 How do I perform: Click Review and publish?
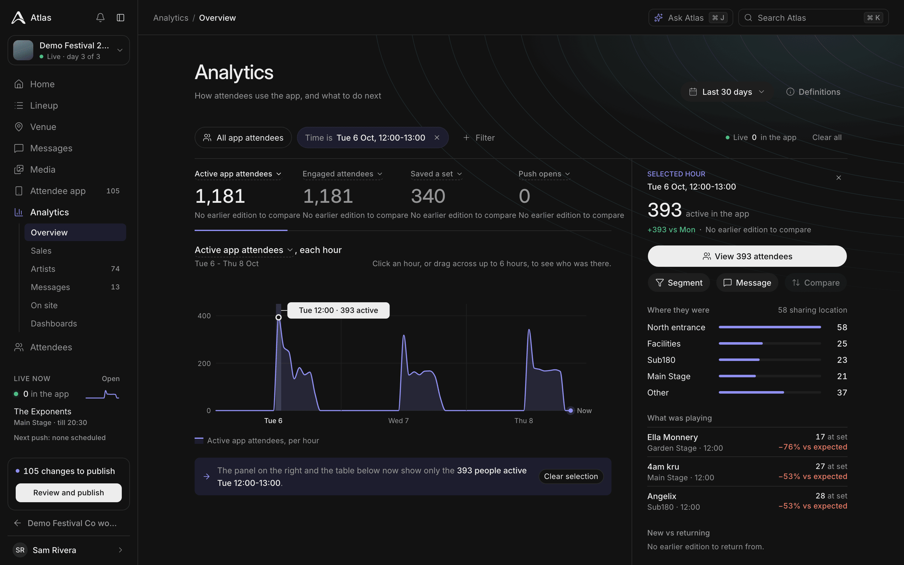[69, 492]
